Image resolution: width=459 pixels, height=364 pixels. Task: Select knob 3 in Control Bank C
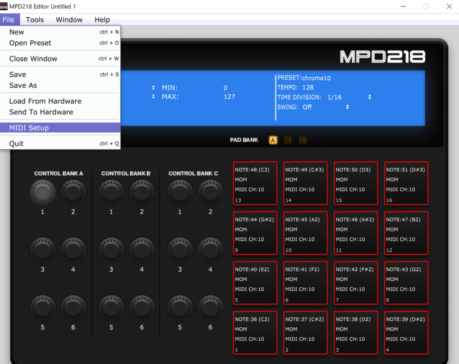[x=180, y=250]
